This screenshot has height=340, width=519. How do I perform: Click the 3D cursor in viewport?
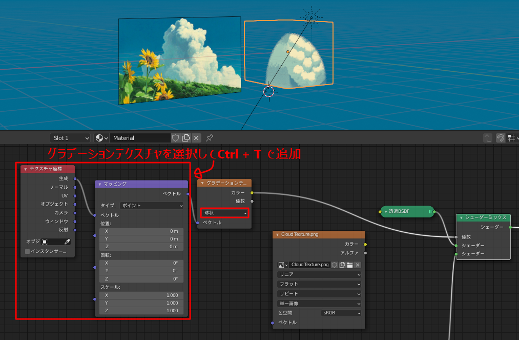268,91
